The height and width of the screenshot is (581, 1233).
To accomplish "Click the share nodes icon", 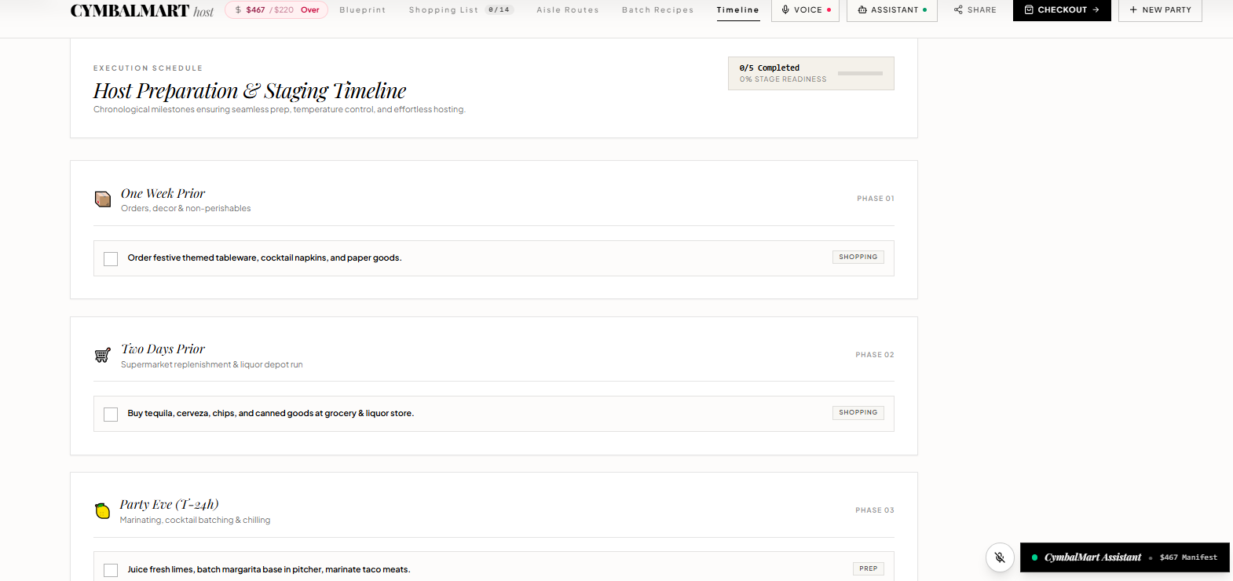I will point(958,10).
